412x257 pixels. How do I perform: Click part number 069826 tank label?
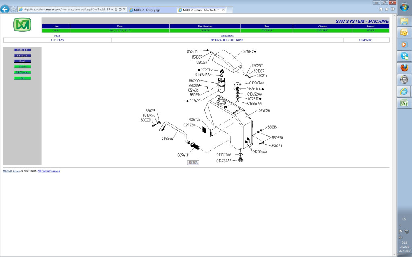264,111
